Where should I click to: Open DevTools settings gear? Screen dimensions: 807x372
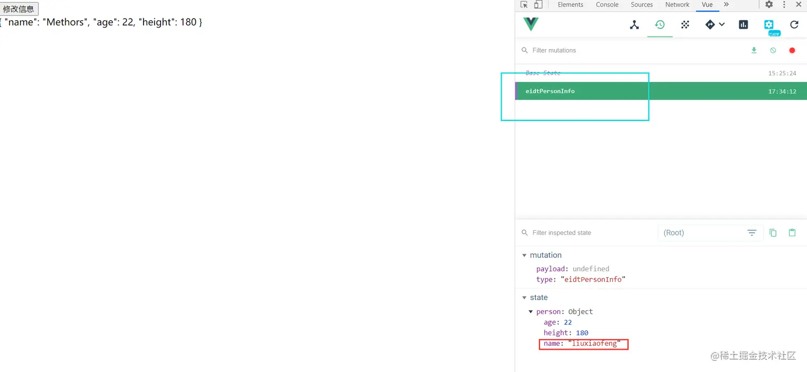tap(769, 5)
